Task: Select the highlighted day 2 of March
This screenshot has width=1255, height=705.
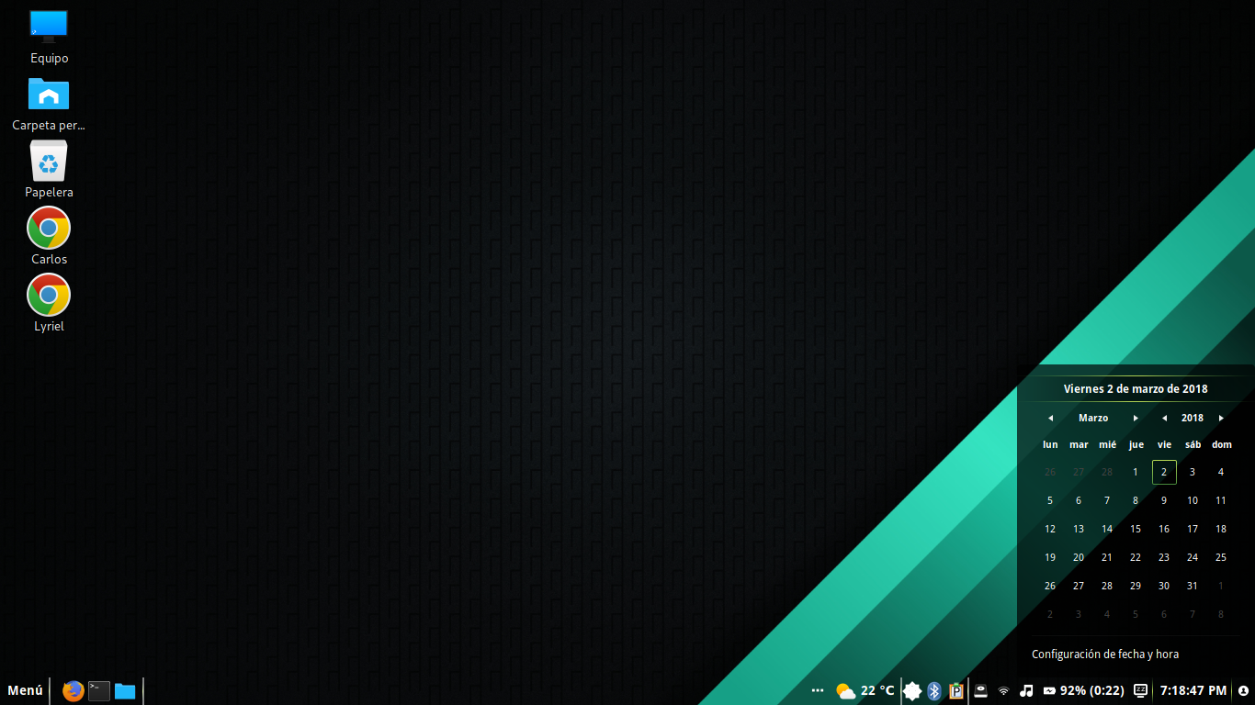Action: click(x=1164, y=472)
